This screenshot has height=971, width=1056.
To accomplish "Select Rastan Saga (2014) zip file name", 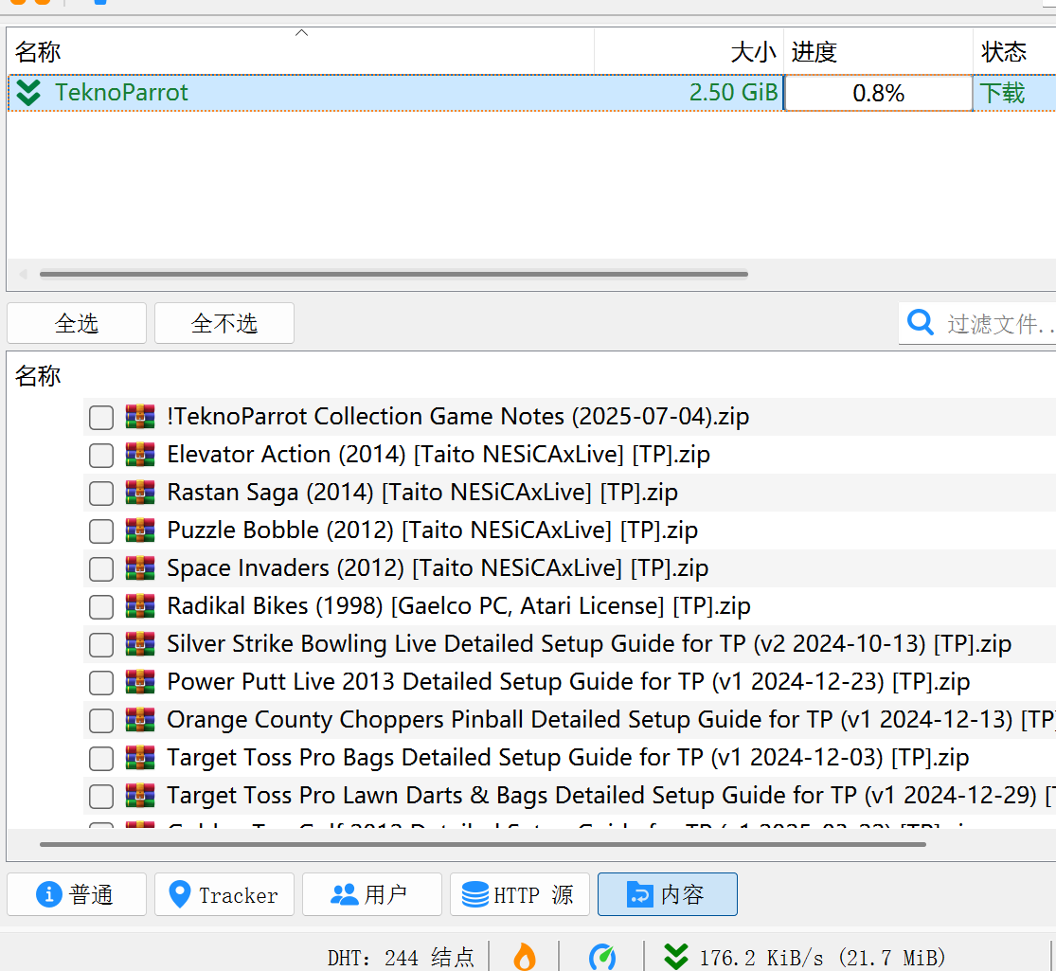I will click(422, 494).
